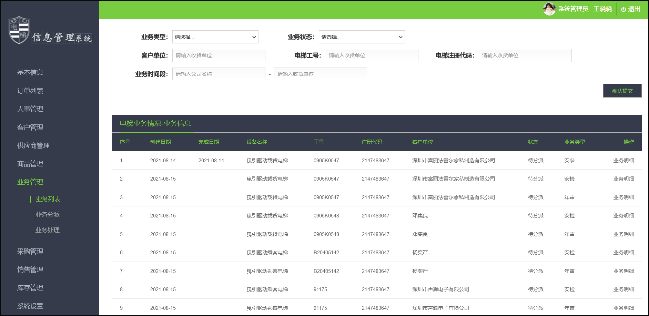Viewport: 649px width, 316px height.
Task: Collapse the 业务管理 sidebar menu
Action: pos(30,182)
